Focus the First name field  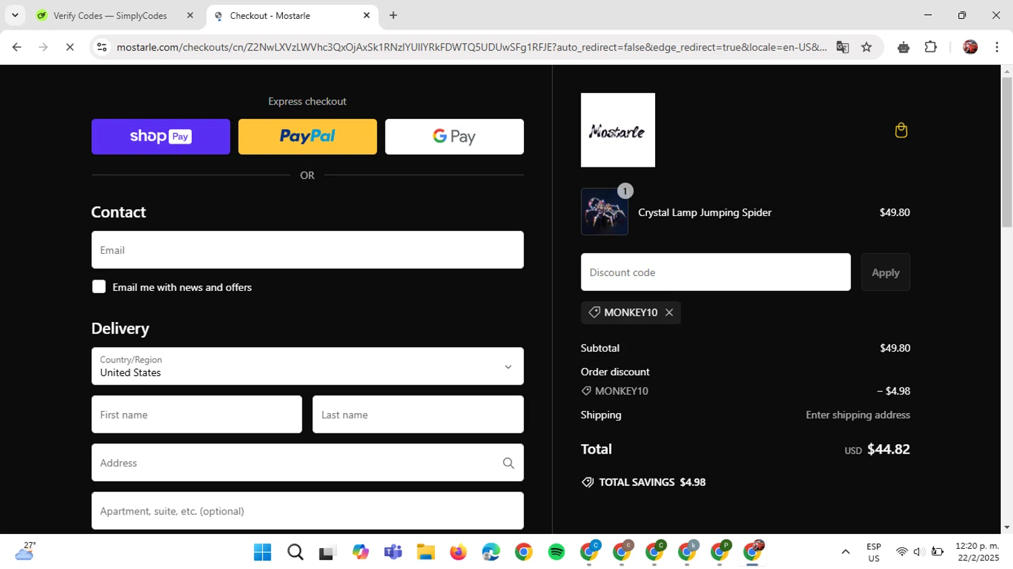pyautogui.click(x=197, y=414)
